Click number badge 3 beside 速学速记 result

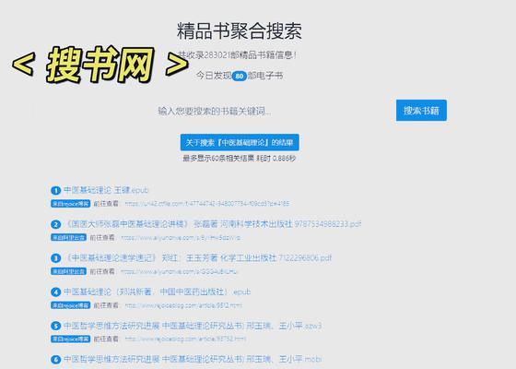55,258
